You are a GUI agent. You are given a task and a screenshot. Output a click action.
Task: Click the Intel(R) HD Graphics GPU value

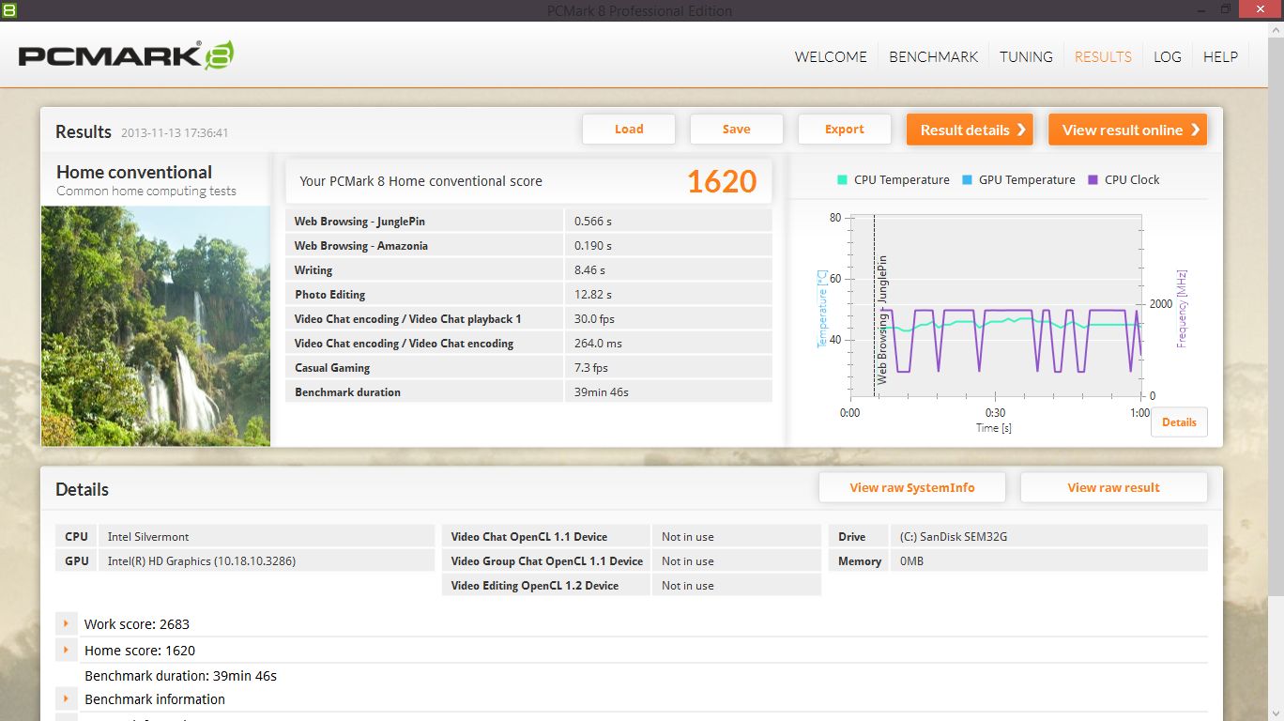coord(202,561)
